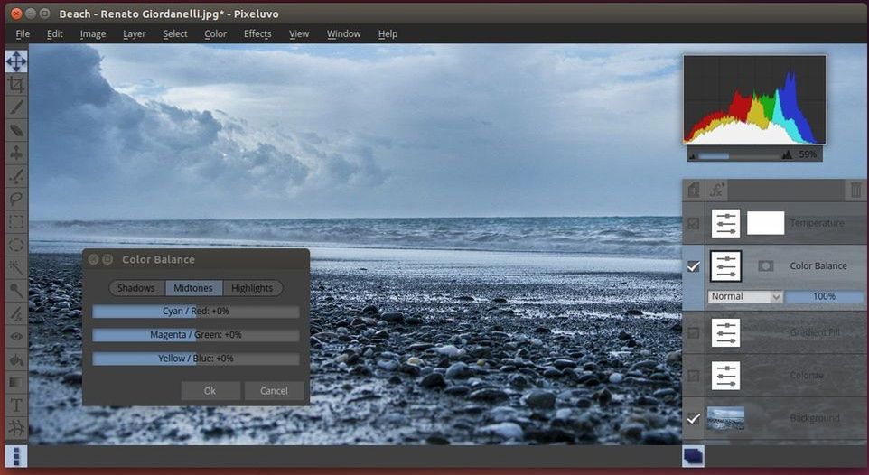869x475 pixels.
Task: Click Ok in Color Balance dialog
Action: point(210,391)
